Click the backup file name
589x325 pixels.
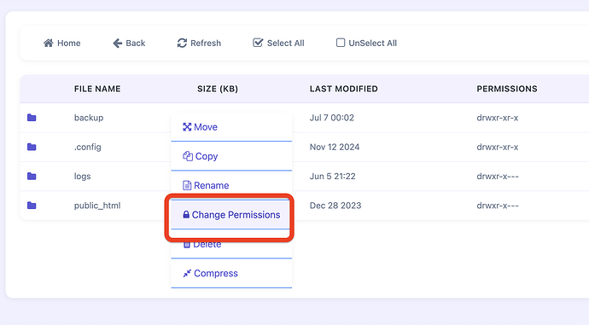89,118
